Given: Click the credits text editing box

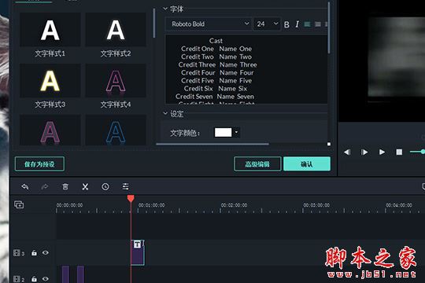Looking at the screenshot, I should coord(246,69).
